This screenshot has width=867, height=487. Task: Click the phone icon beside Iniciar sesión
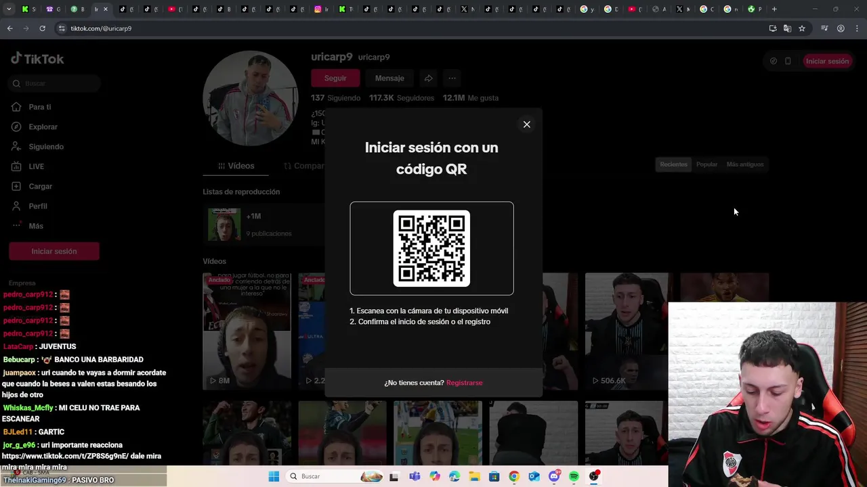788,61
